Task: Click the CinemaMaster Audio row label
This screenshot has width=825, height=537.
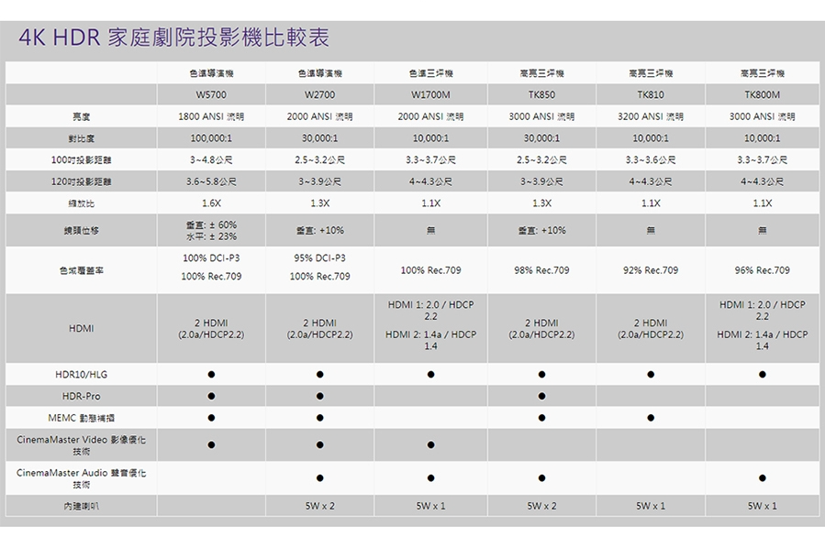Action: tap(81, 478)
